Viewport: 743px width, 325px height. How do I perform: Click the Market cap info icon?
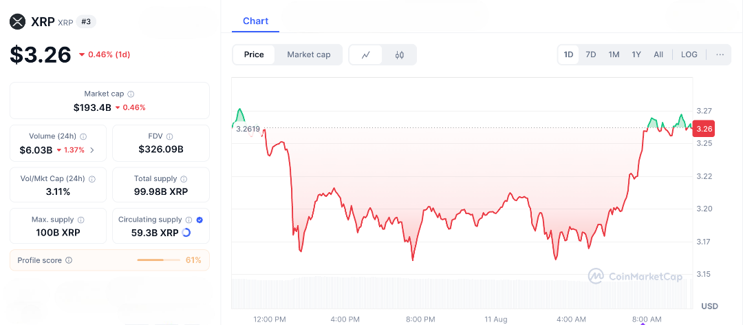(x=131, y=94)
